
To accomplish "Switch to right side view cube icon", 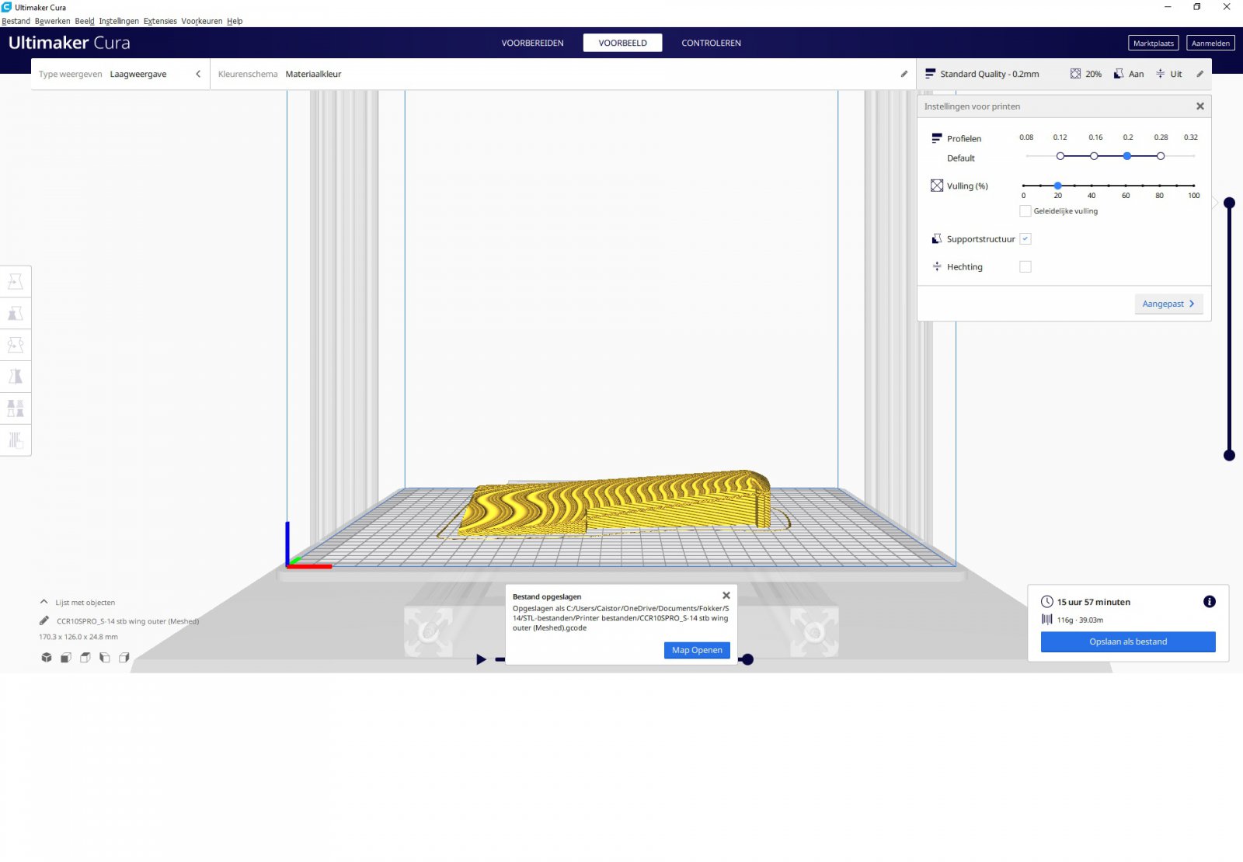I will coord(124,658).
